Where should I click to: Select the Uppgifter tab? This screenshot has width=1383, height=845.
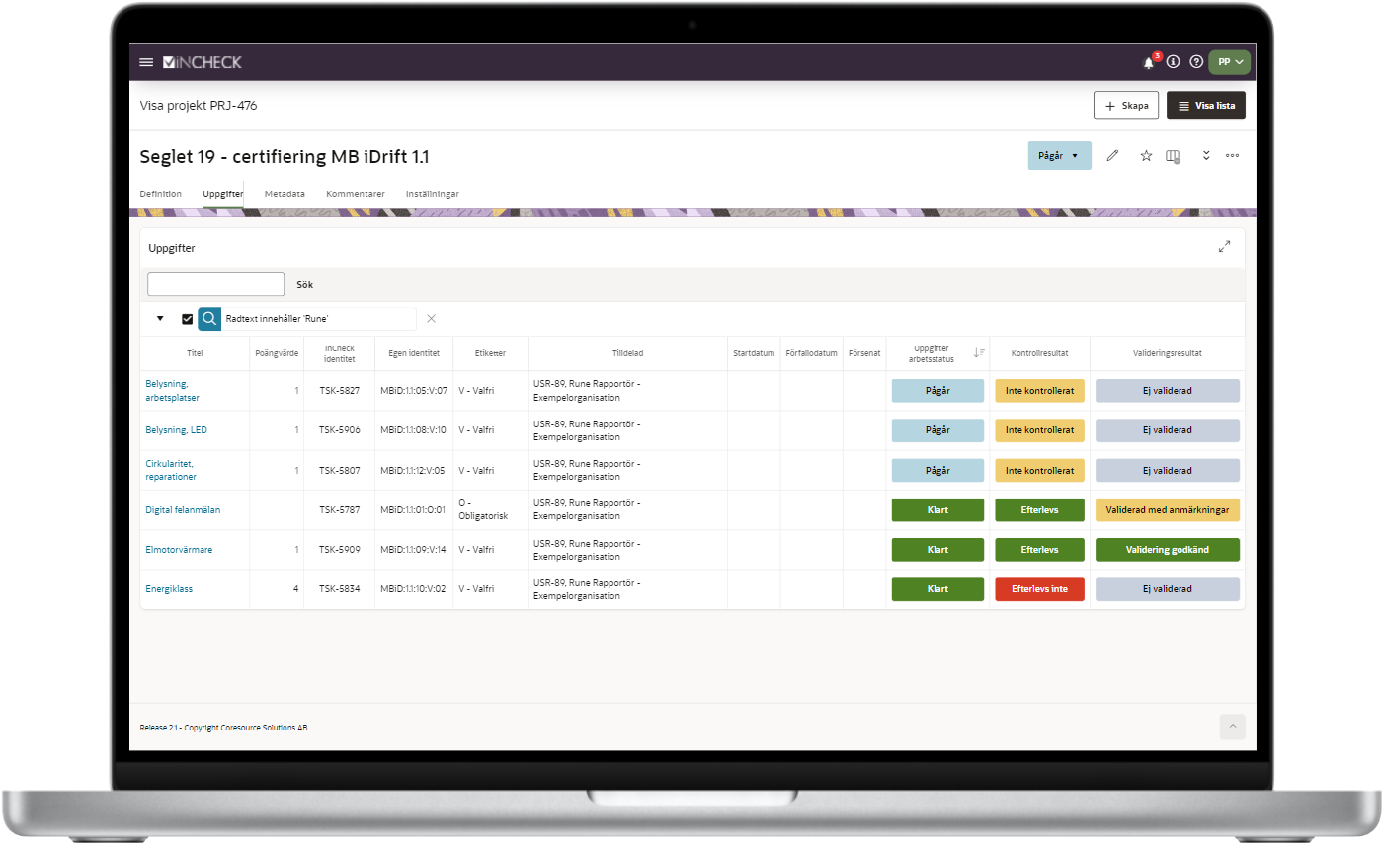pyautogui.click(x=223, y=194)
